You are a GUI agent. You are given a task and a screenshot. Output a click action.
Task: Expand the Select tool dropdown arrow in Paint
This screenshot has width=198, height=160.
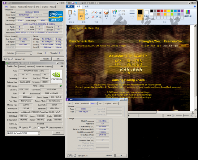pos(81,19)
